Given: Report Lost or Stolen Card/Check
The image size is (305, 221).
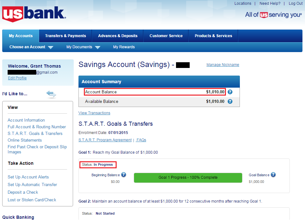Looking at the screenshot, I should (32, 200).
